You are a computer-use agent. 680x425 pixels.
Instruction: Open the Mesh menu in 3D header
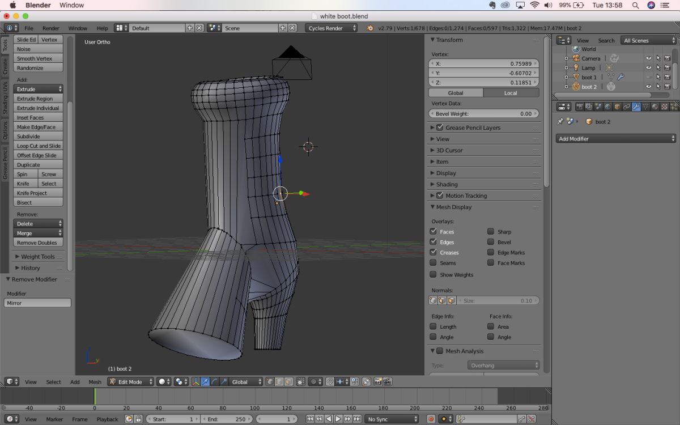95,382
